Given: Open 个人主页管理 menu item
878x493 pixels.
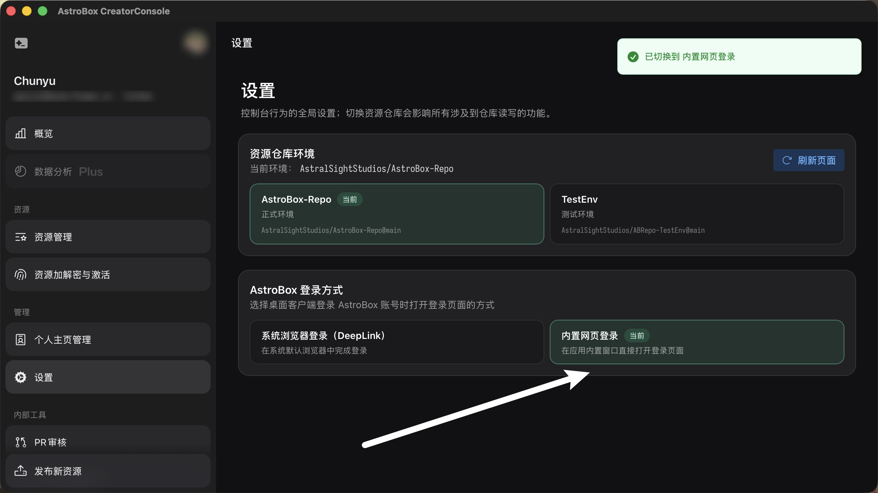Looking at the screenshot, I should coord(108,340).
